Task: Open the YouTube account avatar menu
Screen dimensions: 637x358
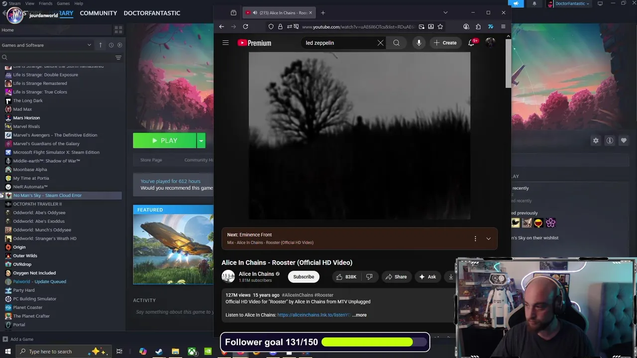Action: [x=490, y=43]
